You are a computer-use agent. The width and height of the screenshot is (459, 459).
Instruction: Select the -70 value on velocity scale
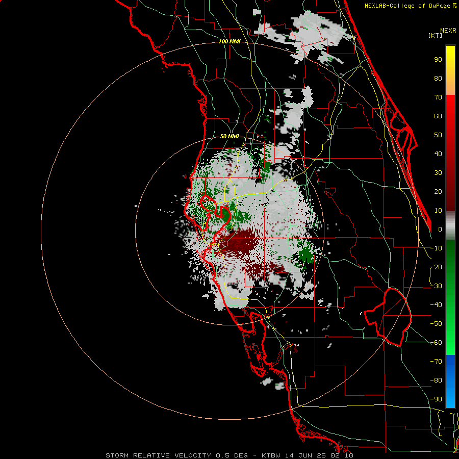(436, 362)
